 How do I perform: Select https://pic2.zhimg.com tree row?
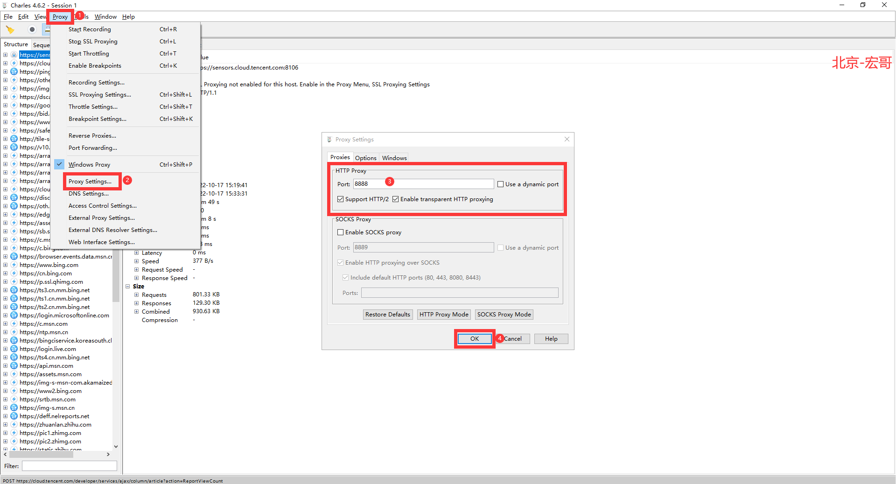[50, 442]
